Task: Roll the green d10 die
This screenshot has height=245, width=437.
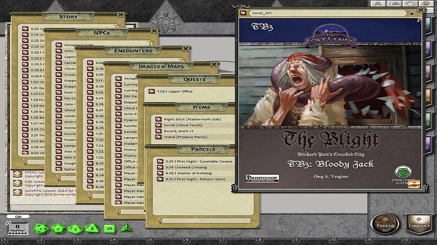Action: tap(75, 229)
